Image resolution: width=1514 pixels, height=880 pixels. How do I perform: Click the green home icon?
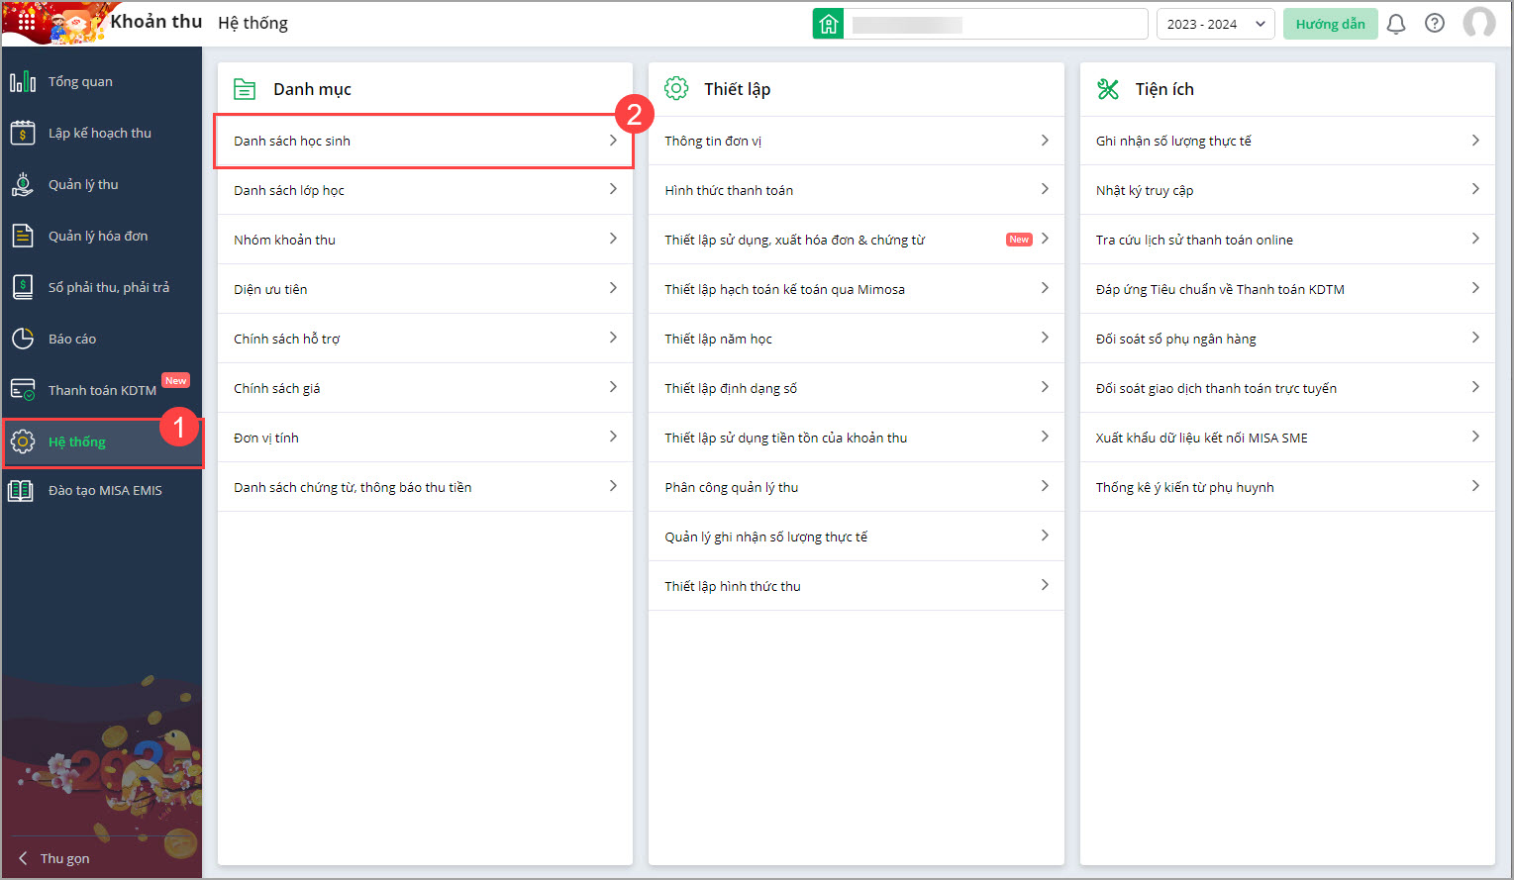(828, 24)
